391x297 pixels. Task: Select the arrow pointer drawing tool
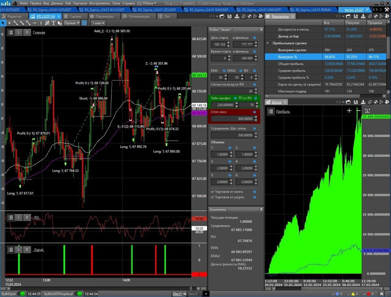[3, 23]
